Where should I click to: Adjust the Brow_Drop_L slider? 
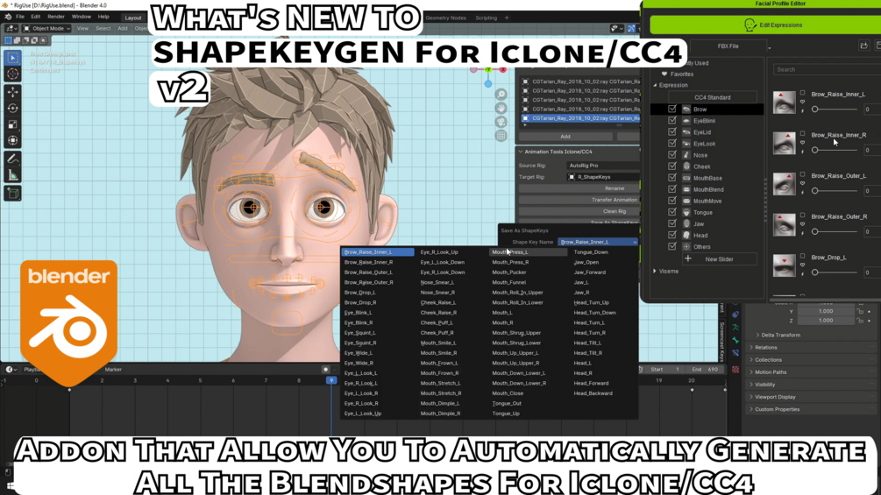pos(834,272)
